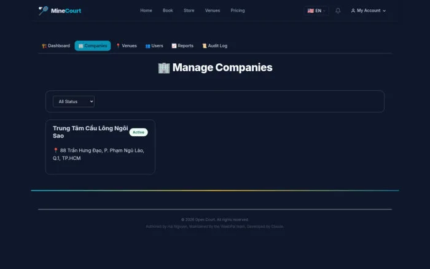Click the 88 Trần Hưng Đạo address text

click(98, 154)
